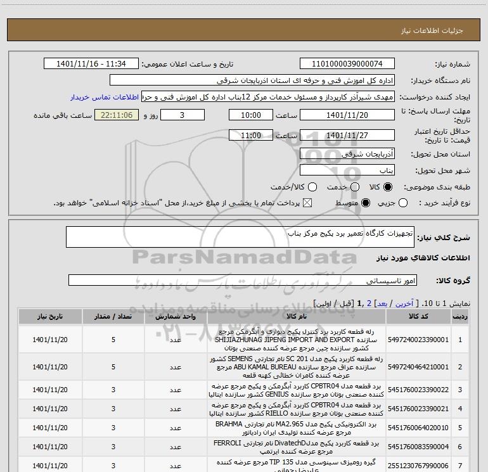
Task: Click the quantity 5 in row 1
Action: pyautogui.click(x=113, y=340)
